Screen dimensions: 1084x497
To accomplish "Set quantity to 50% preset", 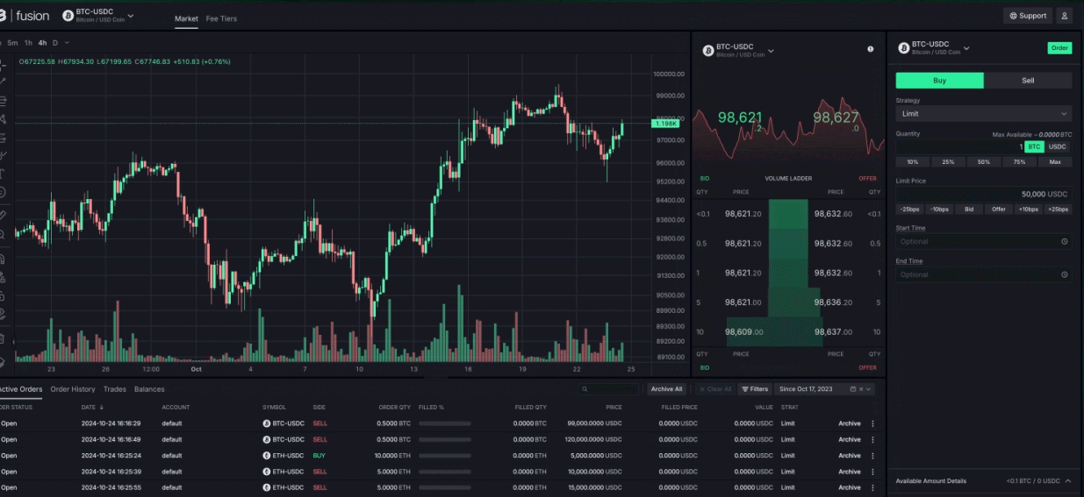I will tap(984, 162).
